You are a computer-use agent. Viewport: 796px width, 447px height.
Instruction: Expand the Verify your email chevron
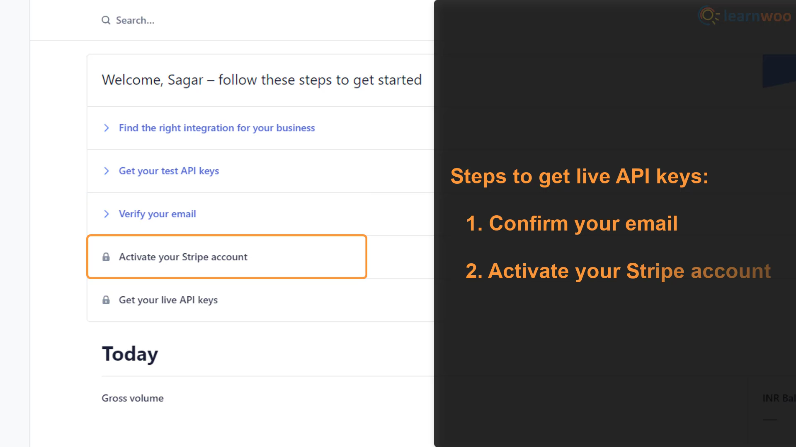(x=107, y=214)
